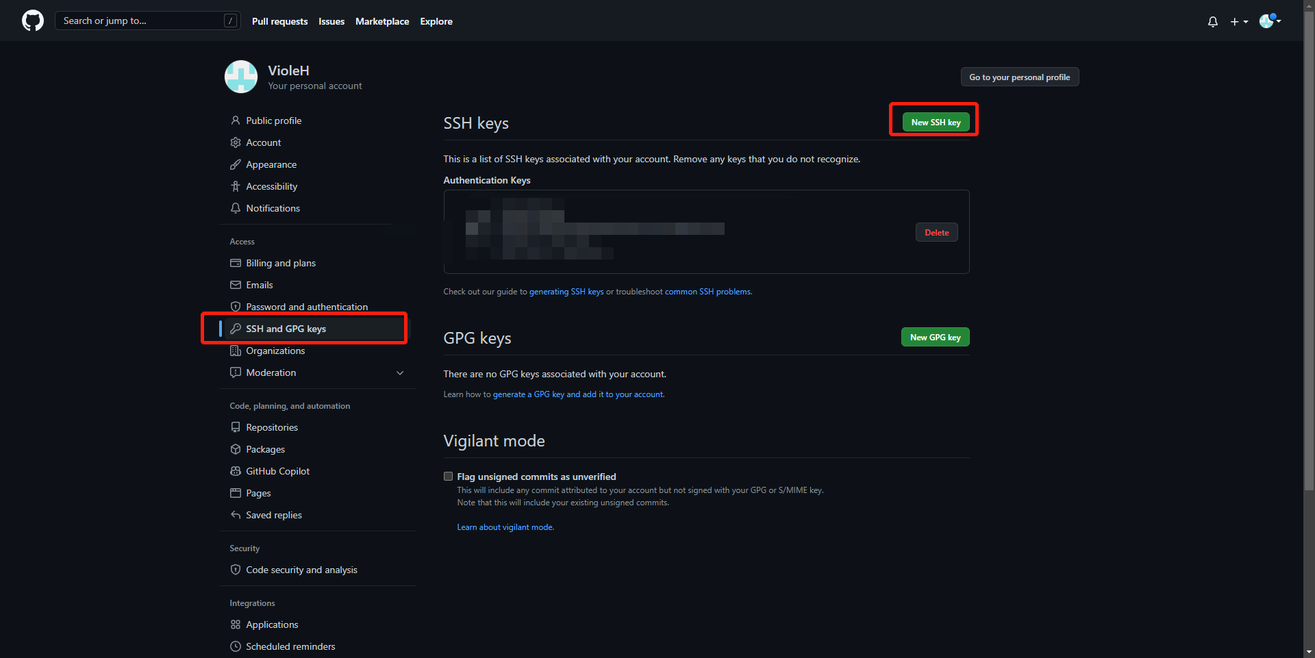Open the user avatar menu dropdown
This screenshot has height=658, width=1315.
pyautogui.click(x=1270, y=21)
